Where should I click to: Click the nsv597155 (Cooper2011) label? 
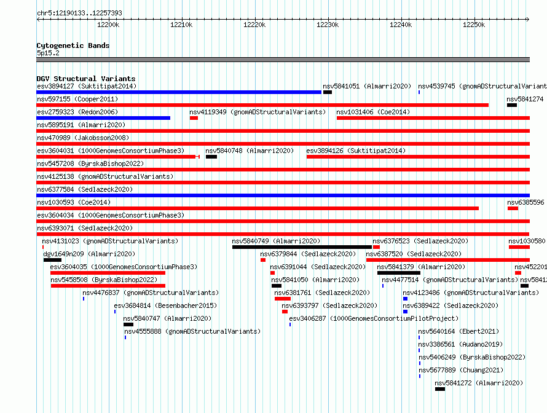point(77,99)
